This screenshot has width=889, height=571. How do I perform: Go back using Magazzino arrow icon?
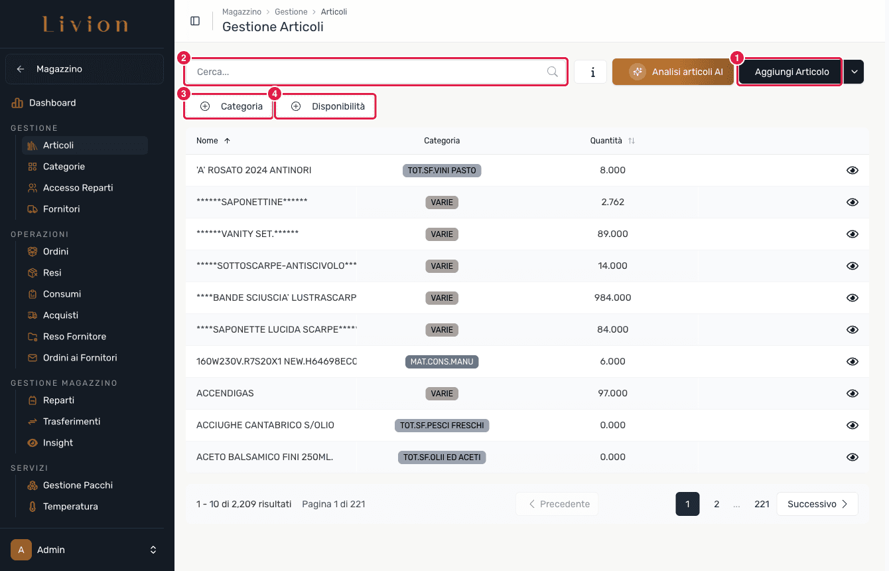(x=21, y=69)
